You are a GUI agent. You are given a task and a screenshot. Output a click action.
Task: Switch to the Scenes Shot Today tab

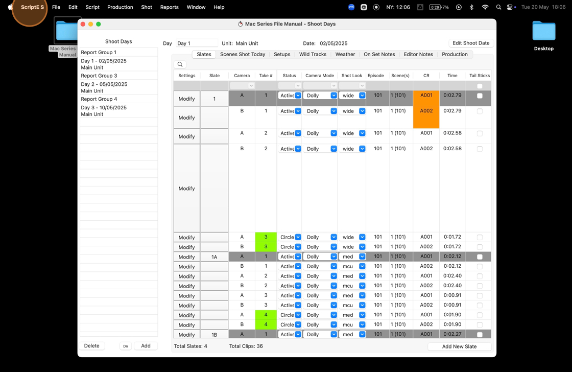[243, 54]
